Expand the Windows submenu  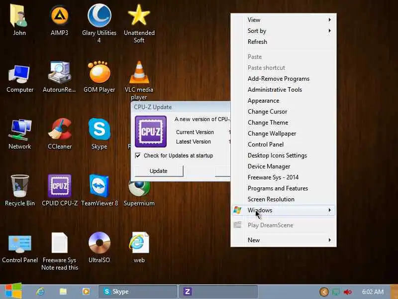(x=283, y=210)
